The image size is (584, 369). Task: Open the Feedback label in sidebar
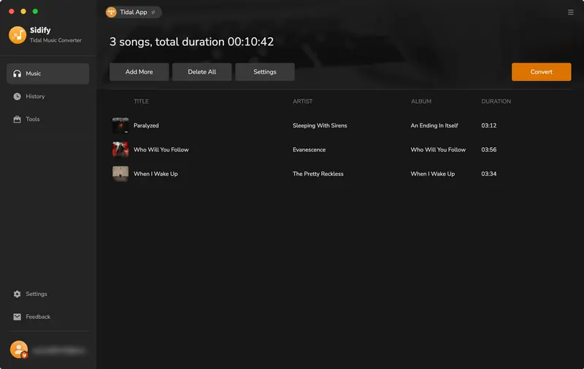point(38,316)
